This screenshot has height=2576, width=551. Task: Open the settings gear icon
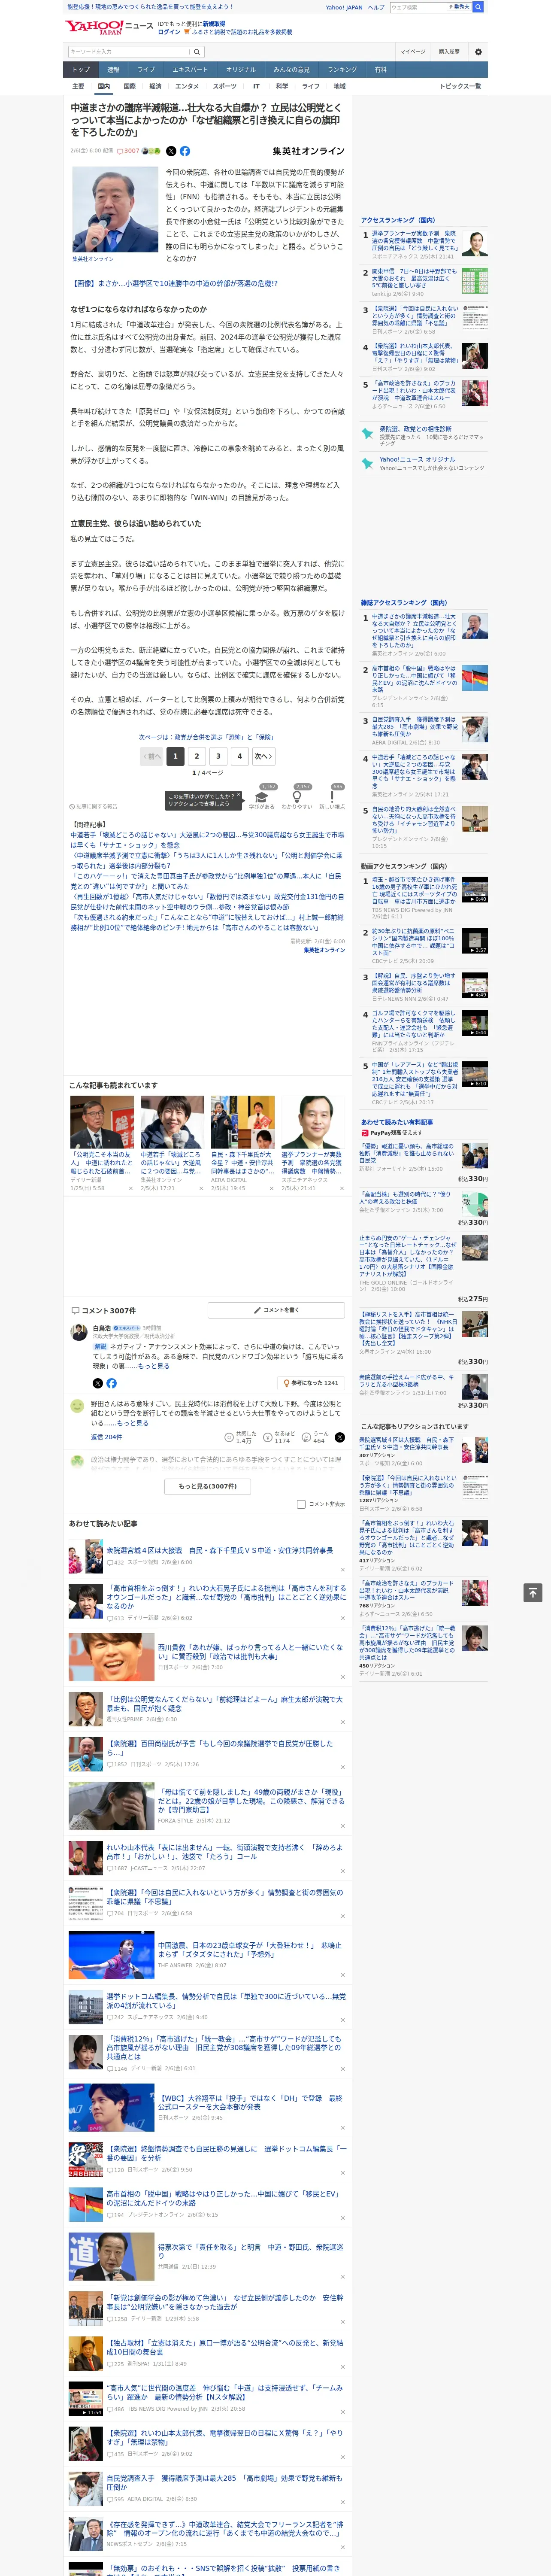[478, 52]
